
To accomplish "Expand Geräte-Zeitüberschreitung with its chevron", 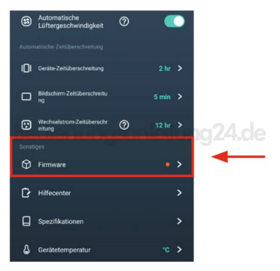I will pos(180,68).
